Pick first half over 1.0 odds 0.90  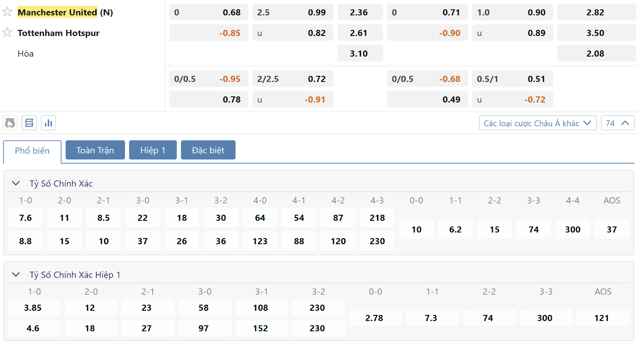point(512,12)
